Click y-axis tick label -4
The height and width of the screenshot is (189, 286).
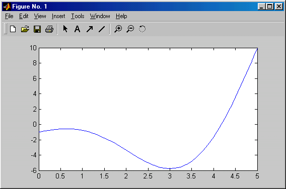(x=34, y=155)
